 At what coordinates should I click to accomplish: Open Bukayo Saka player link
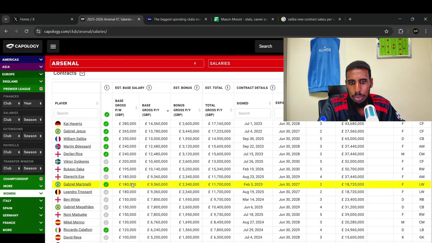(x=74, y=169)
